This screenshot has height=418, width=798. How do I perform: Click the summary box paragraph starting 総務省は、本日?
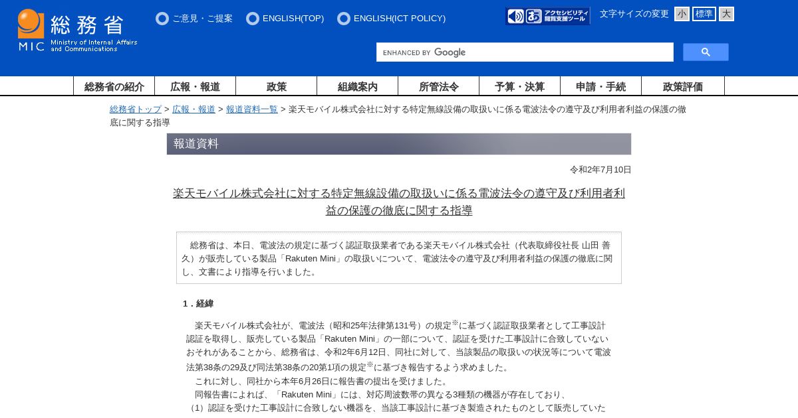click(x=399, y=258)
